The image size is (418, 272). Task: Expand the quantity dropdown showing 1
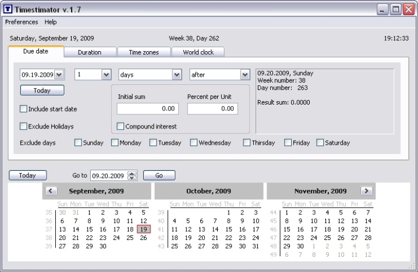pyautogui.click(x=105, y=74)
